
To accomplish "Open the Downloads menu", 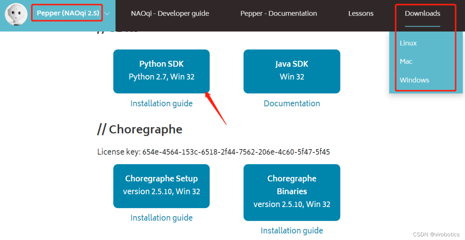I will pos(422,13).
